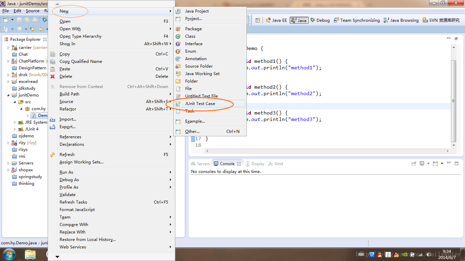
Task: Click the Pin Console icon
Action: [x=414, y=164]
